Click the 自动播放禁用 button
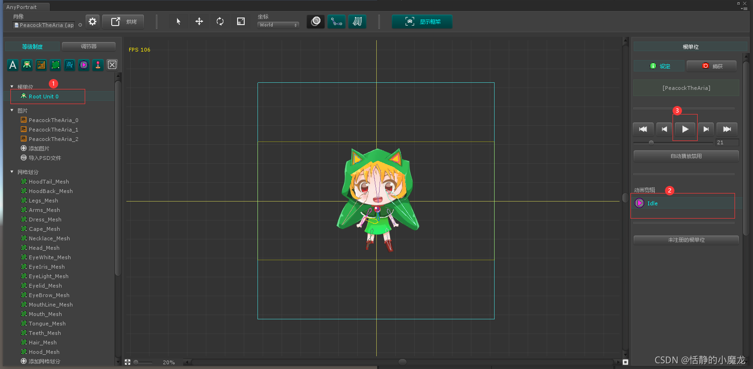 [686, 156]
